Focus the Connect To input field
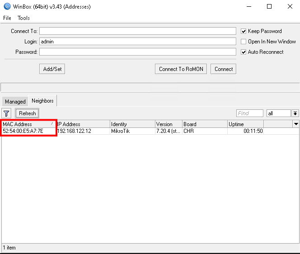 point(138,31)
